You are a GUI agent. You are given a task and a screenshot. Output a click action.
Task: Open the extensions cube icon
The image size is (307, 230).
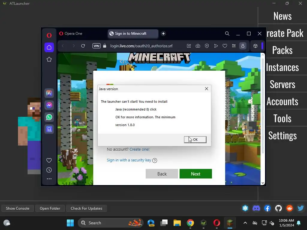pyautogui.click(x=255, y=46)
